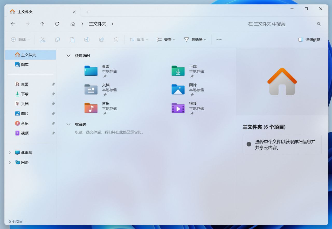Click the Up navigation arrow
This screenshot has height=229, width=332.
pyautogui.click(x=42, y=24)
